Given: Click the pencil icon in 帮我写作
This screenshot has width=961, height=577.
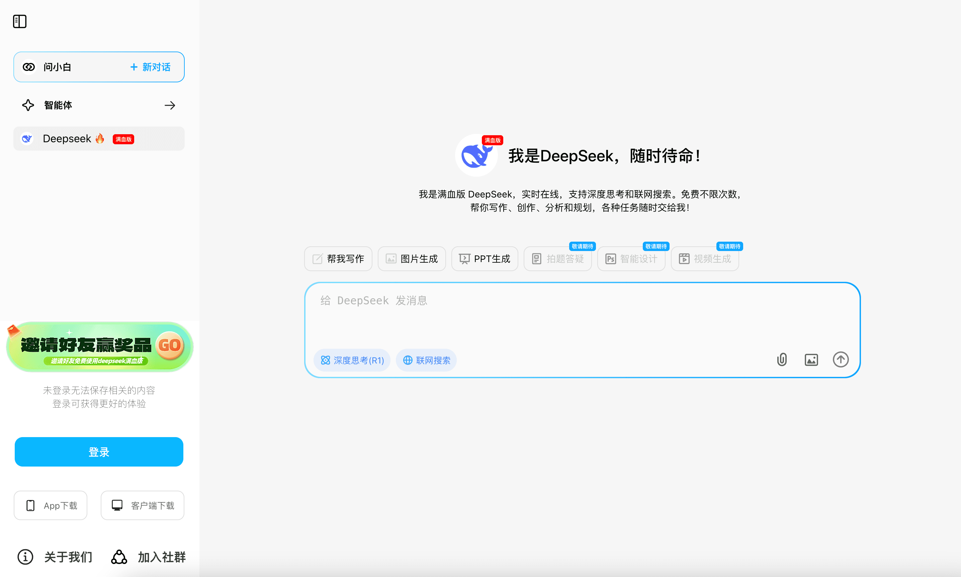Looking at the screenshot, I should click(x=318, y=259).
